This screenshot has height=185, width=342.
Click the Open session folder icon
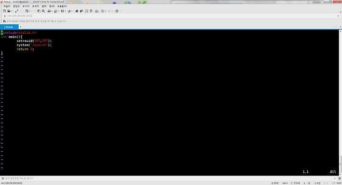coord(9,11)
